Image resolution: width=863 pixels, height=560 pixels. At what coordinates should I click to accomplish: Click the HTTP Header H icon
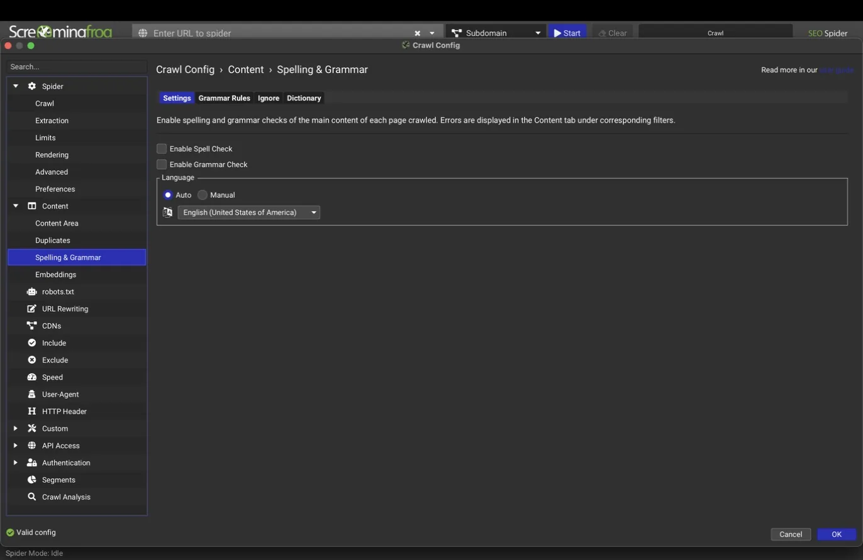(x=32, y=412)
